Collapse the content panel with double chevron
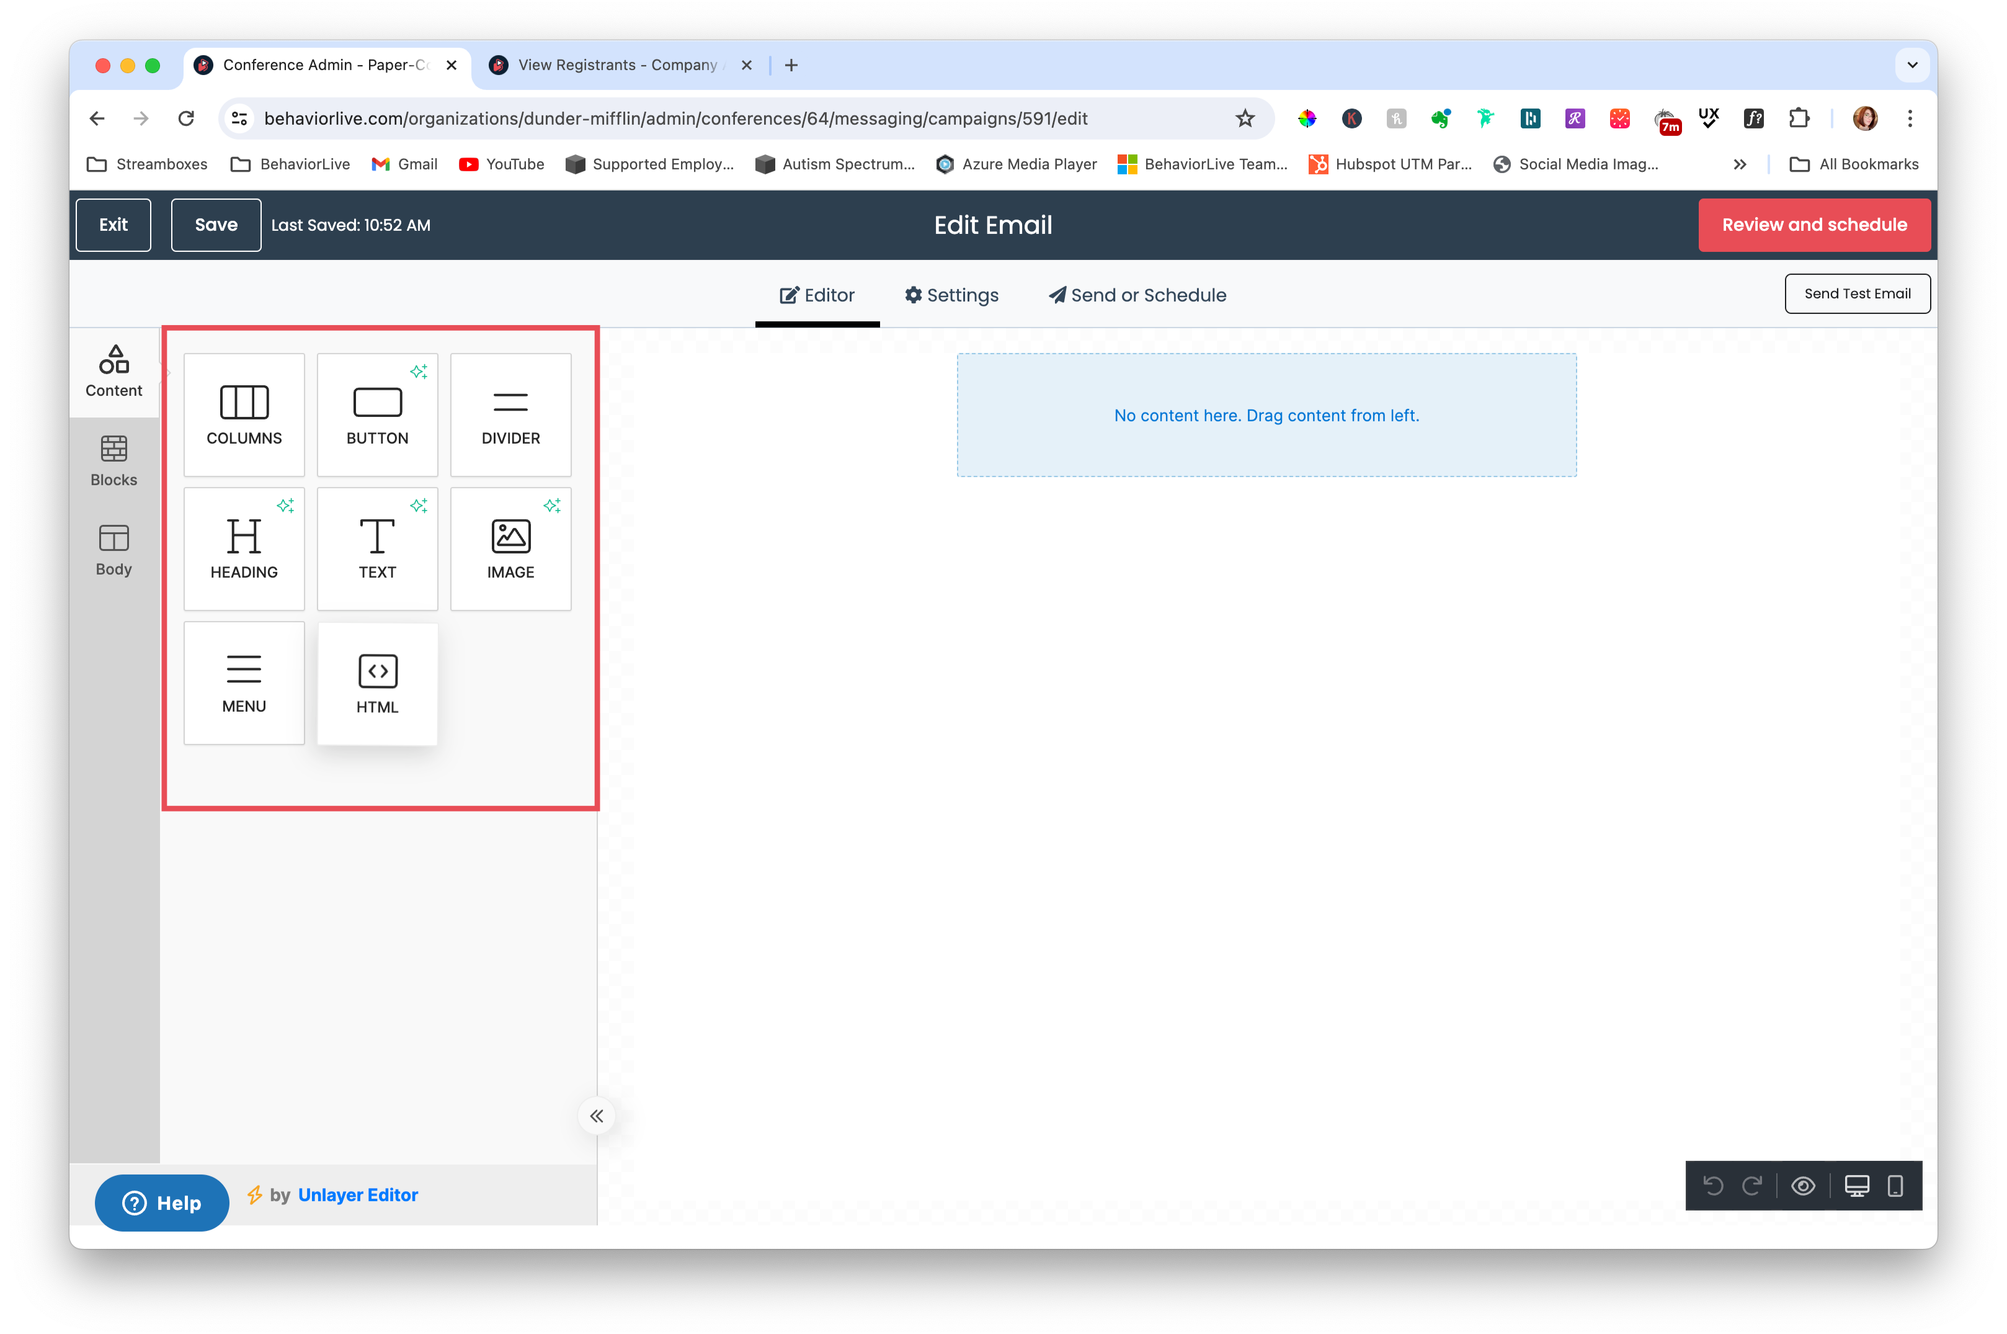The height and width of the screenshot is (1334, 2007). point(597,1116)
